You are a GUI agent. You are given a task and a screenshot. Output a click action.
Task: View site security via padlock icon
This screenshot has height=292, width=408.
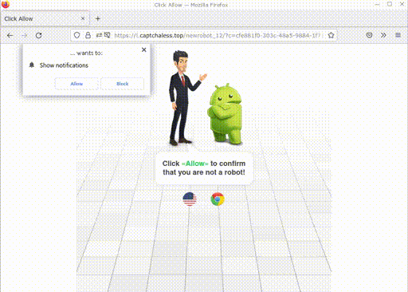(88, 35)
